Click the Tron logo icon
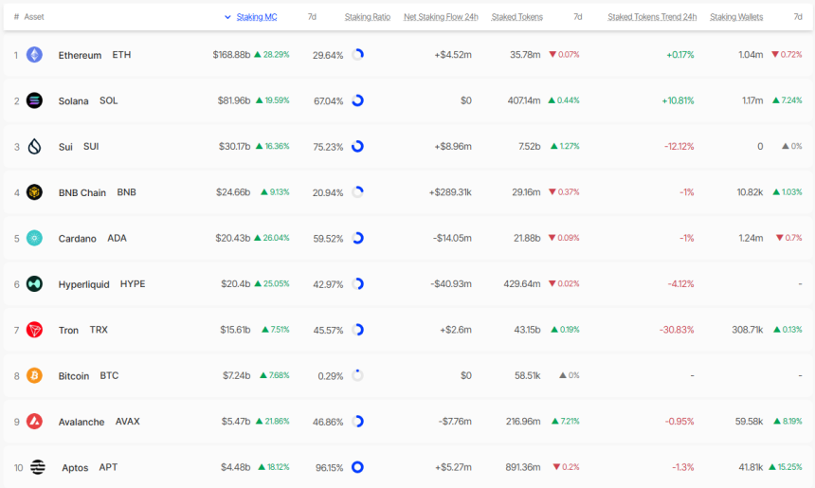This screenshot has height=488, width=815. click(34, 330)
